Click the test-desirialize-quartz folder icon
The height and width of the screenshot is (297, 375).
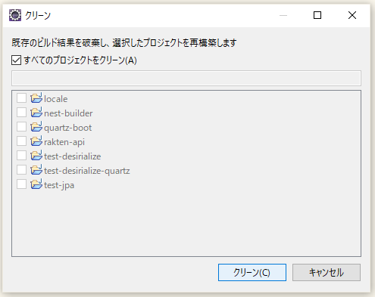point(36,170)
